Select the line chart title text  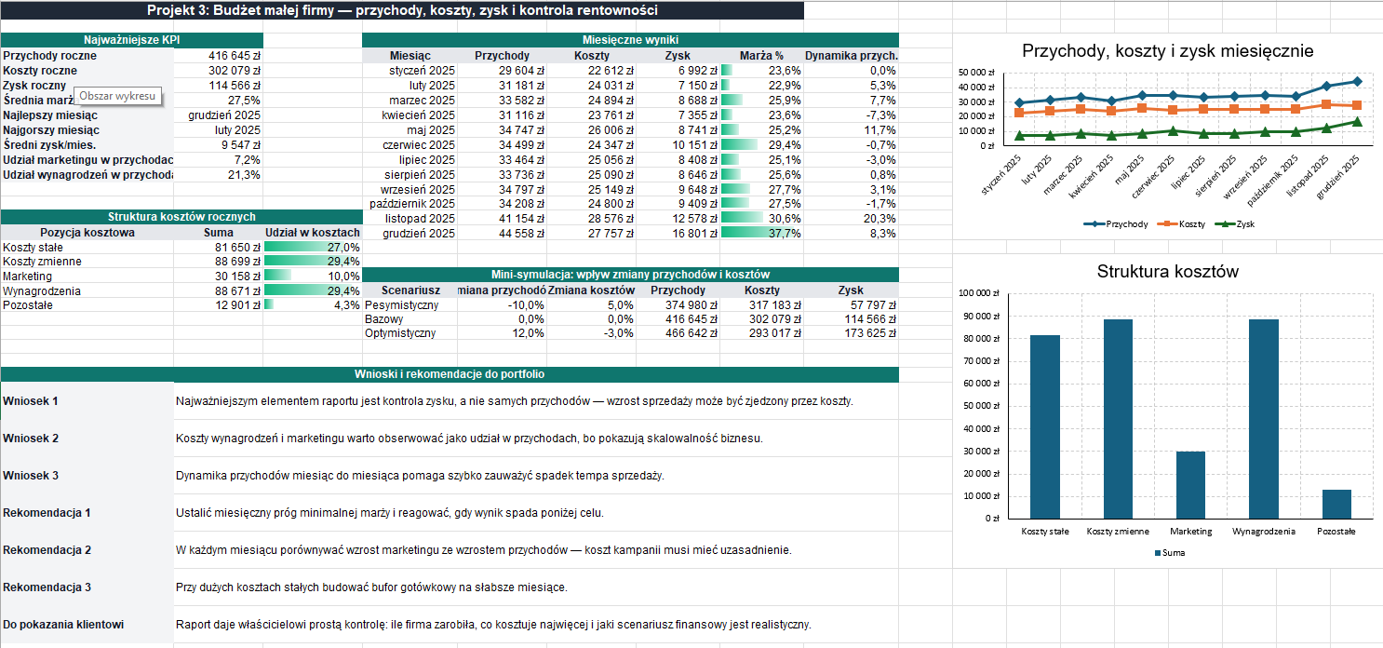tap(1167, 51)
